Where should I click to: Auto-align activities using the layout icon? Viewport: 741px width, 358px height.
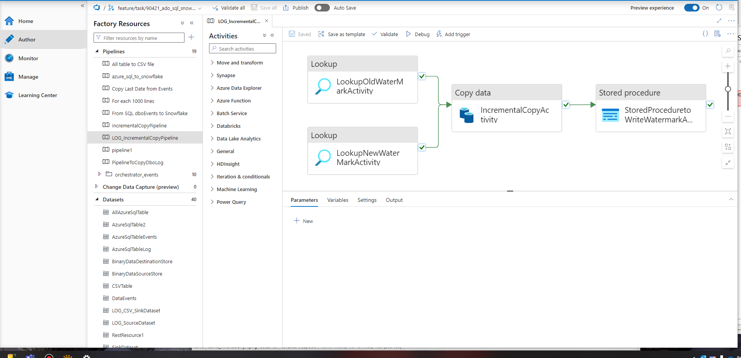[x=728, y=147]
